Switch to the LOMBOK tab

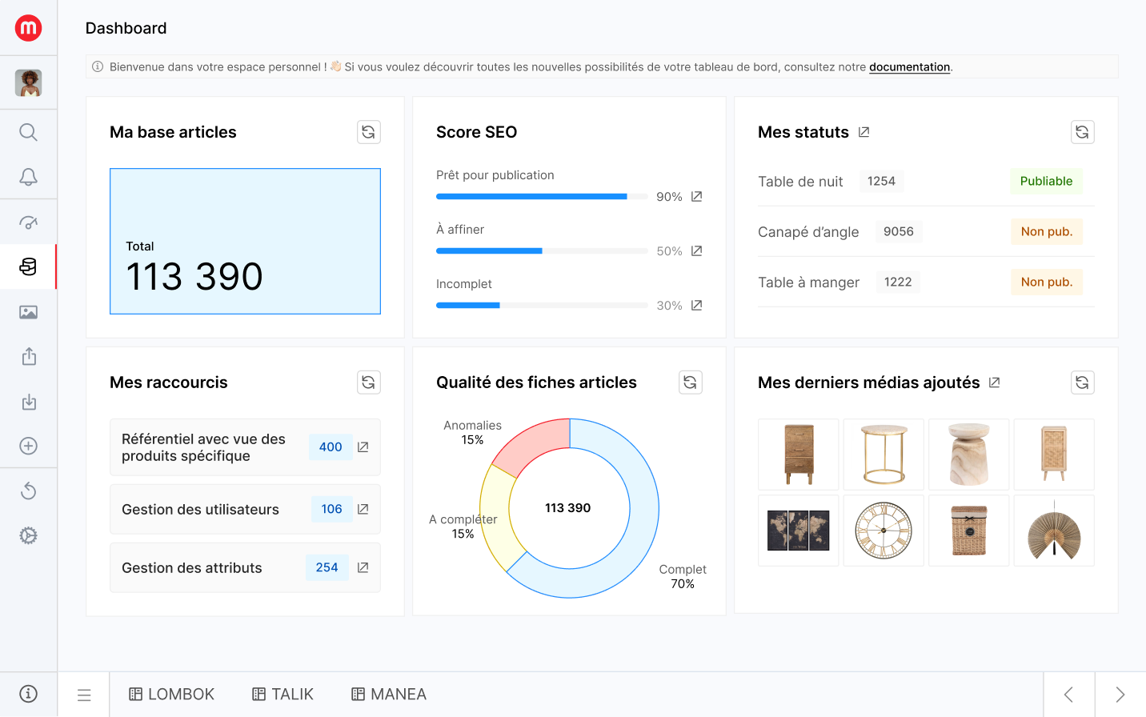coord(172,695)
